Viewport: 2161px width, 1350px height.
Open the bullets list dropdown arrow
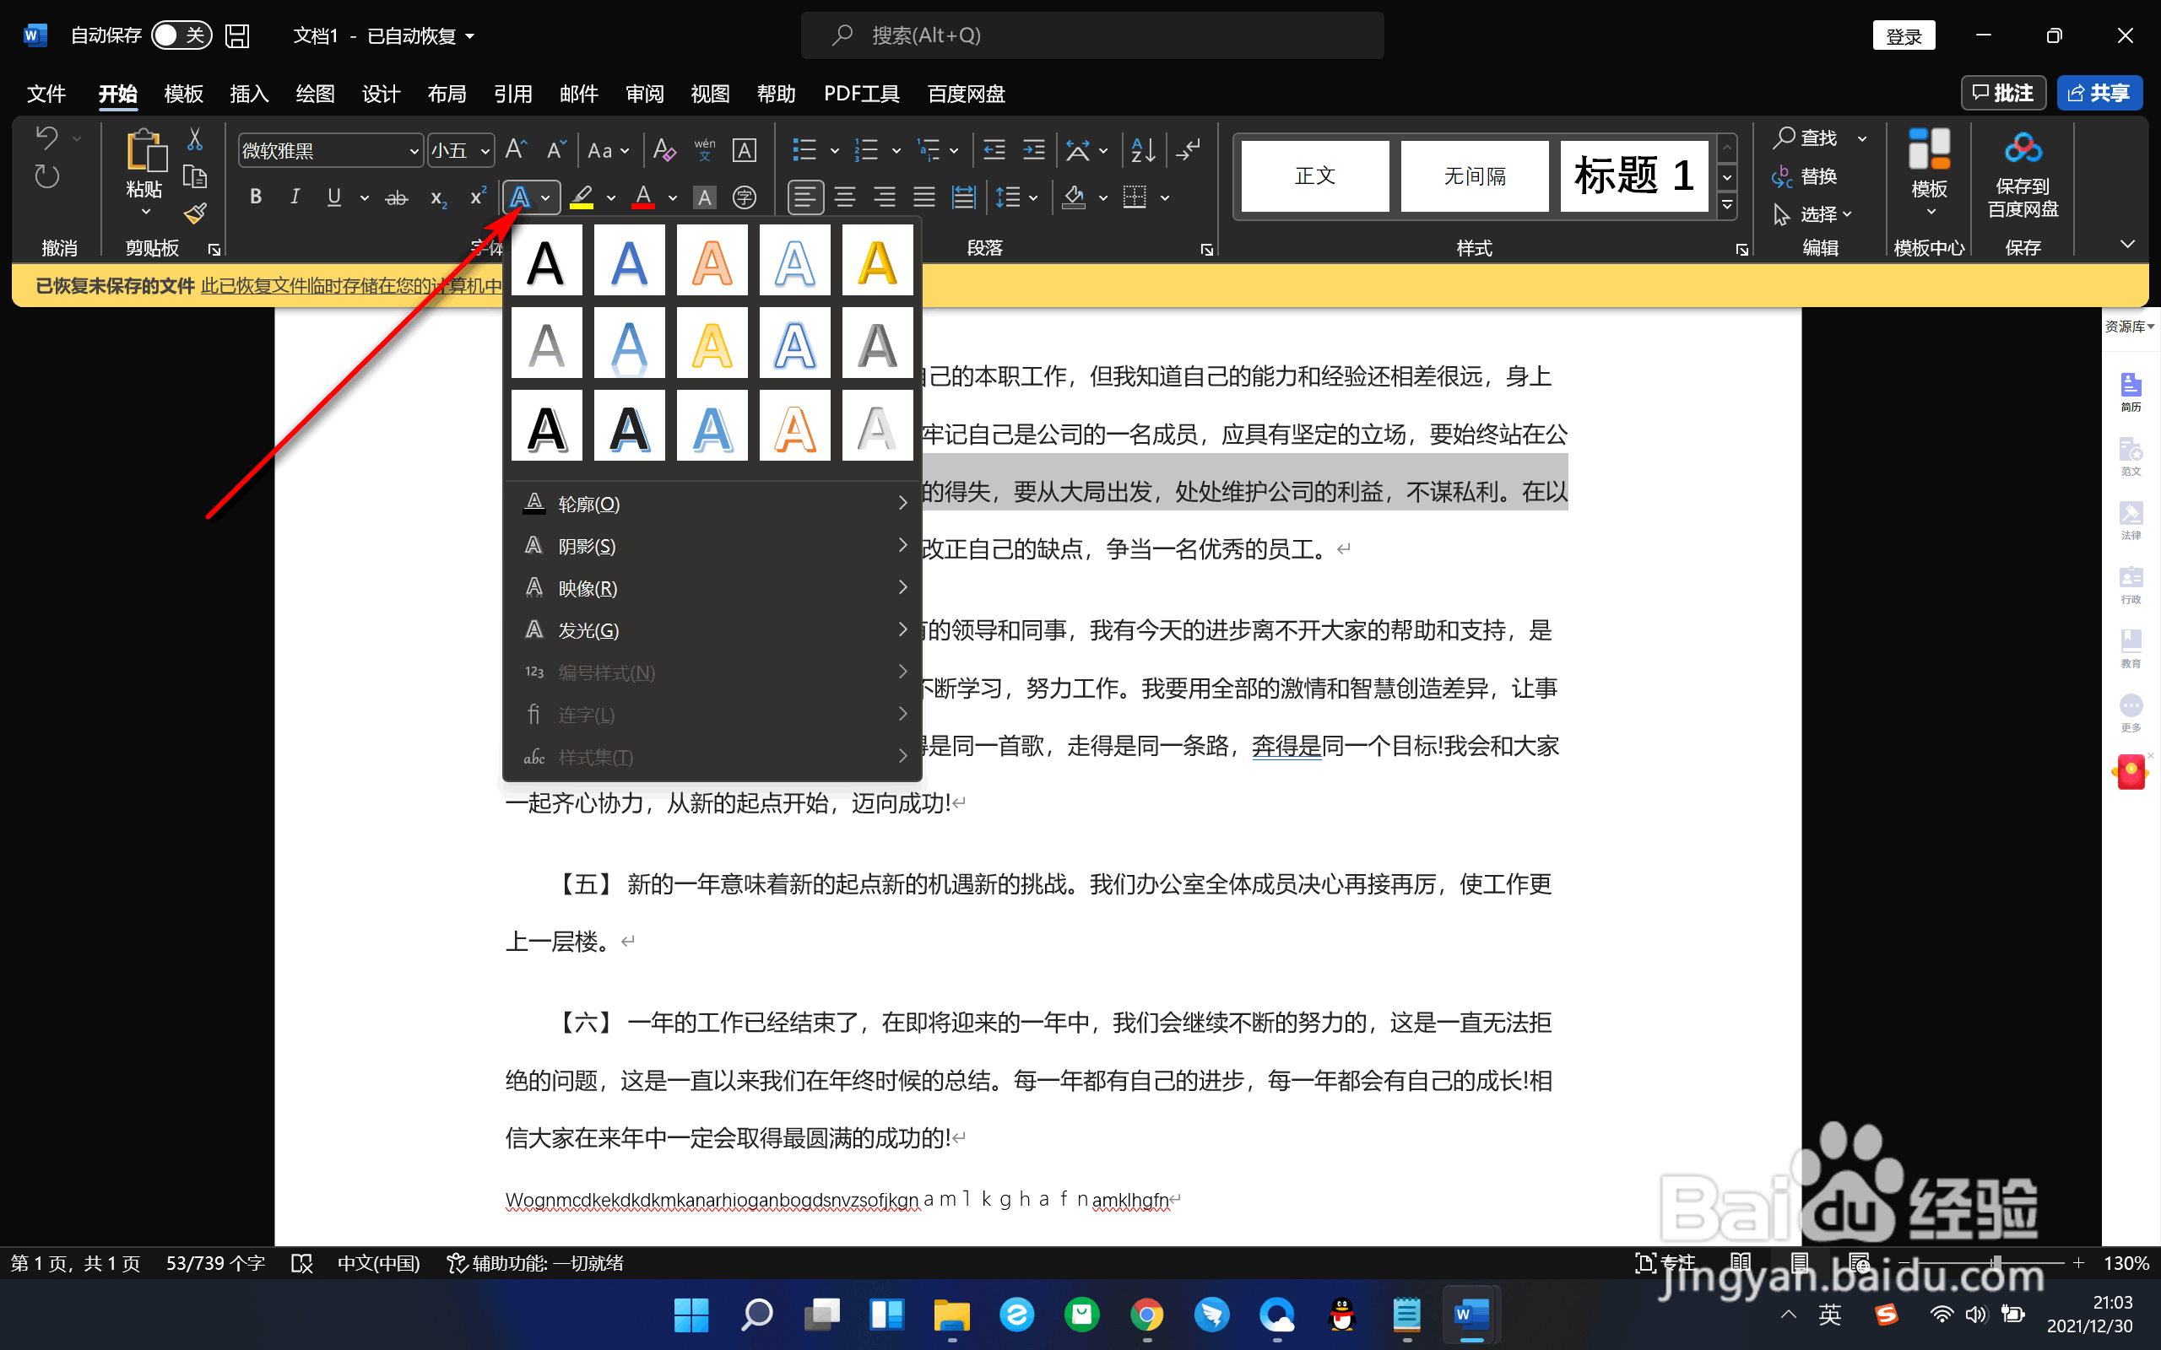[834, 151]
